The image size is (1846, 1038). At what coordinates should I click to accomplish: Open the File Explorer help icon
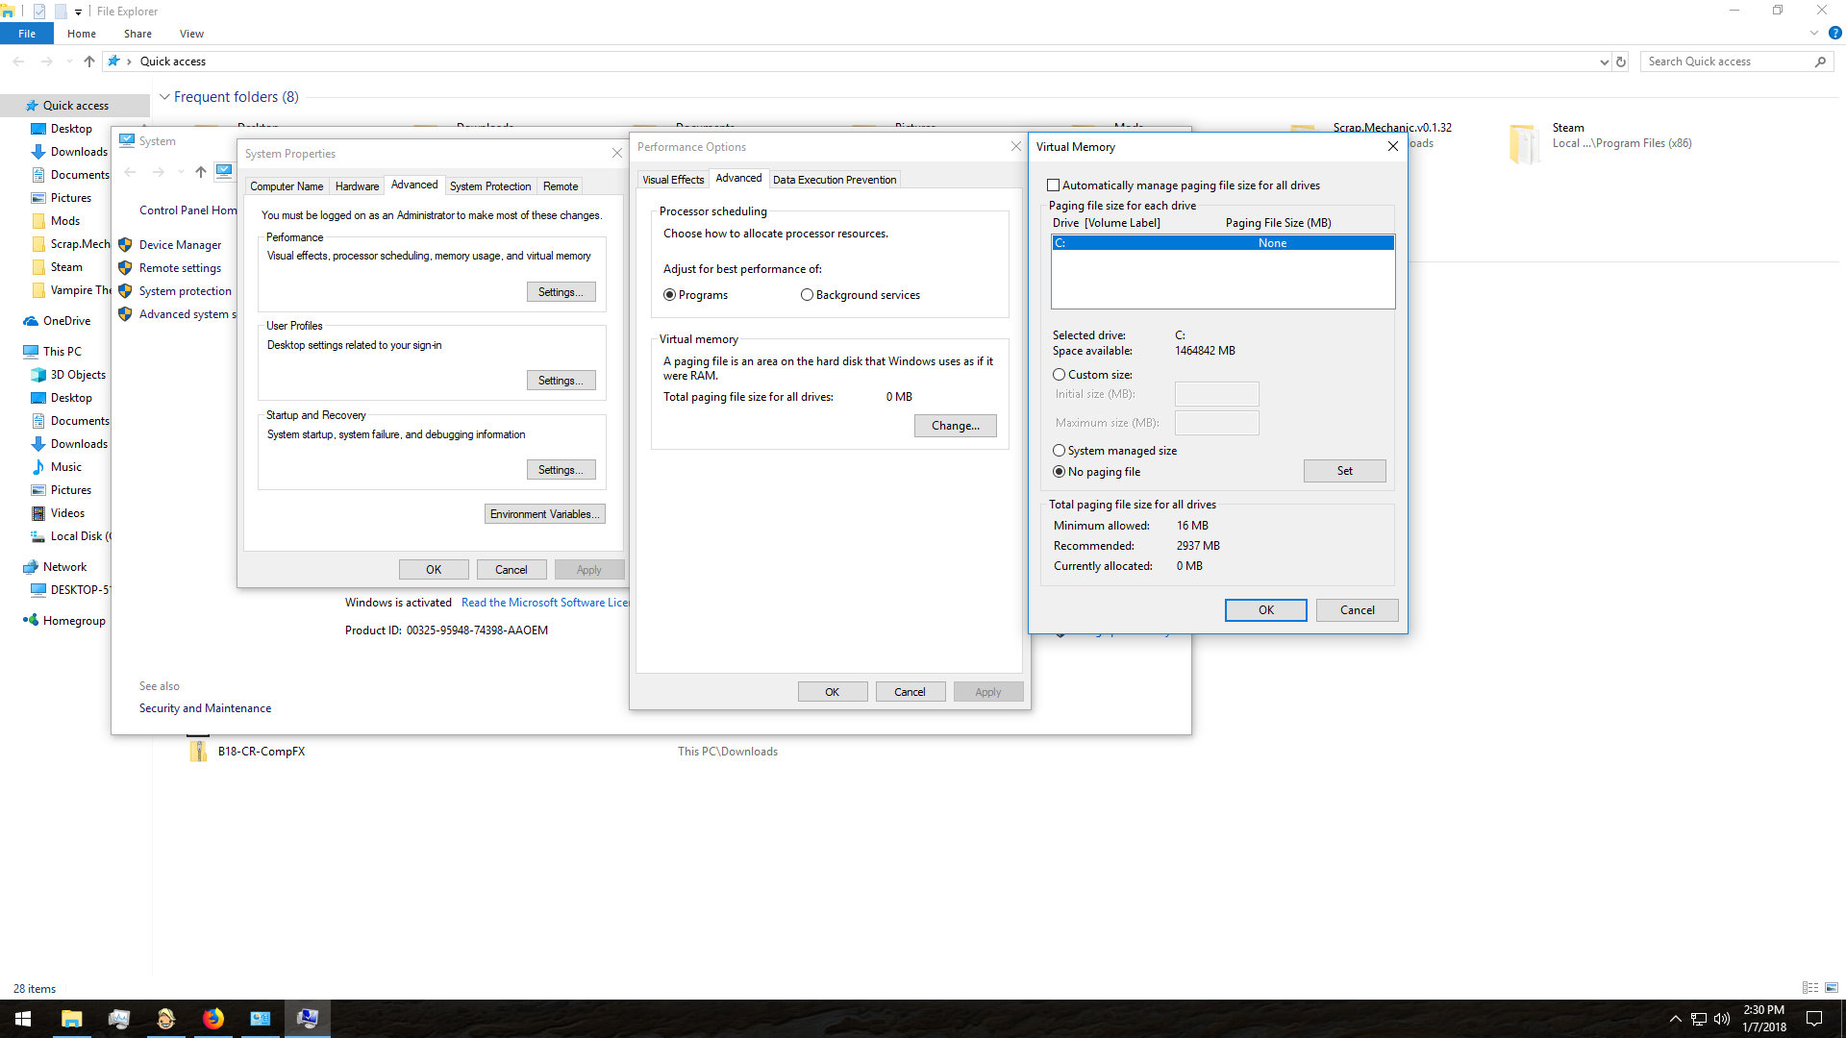(1834, 33)
